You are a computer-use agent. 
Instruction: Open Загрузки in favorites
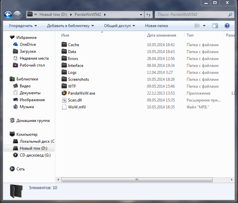click(28, 51)
